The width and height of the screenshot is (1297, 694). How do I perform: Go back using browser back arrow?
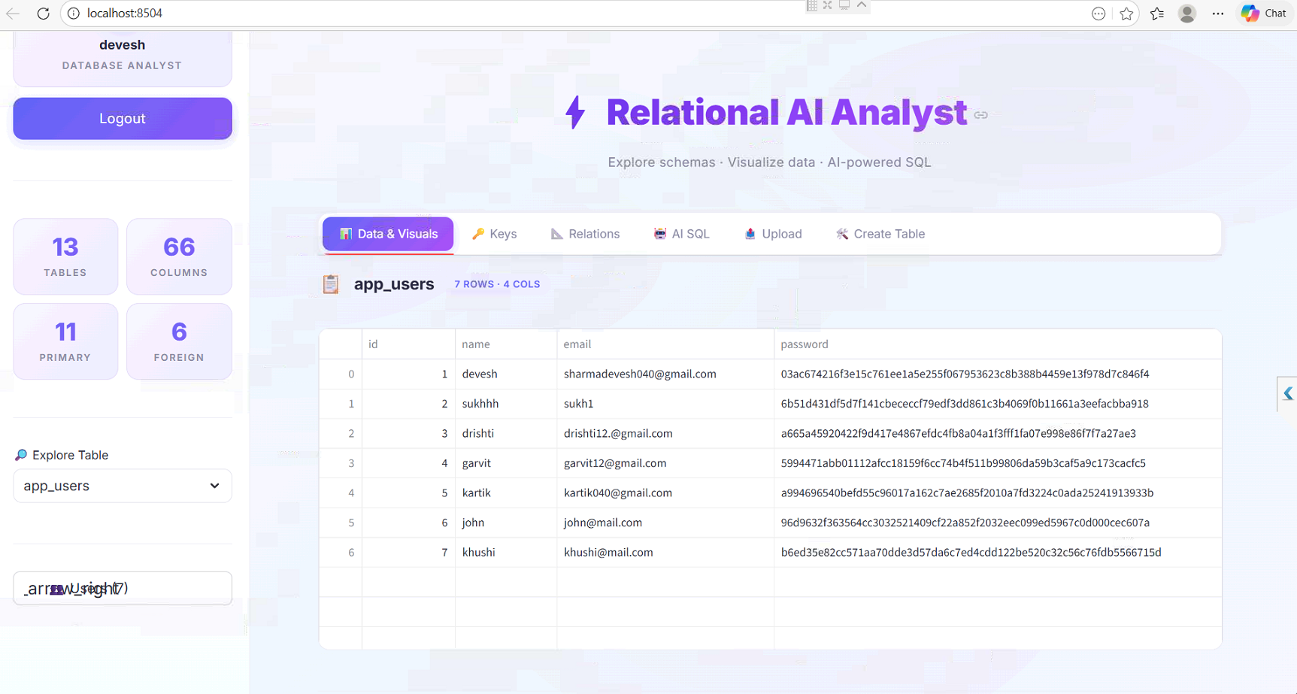pyautogui.click(x=13, y=14)
